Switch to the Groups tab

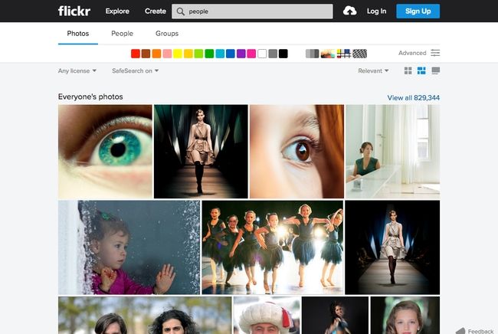click(166, 34)
